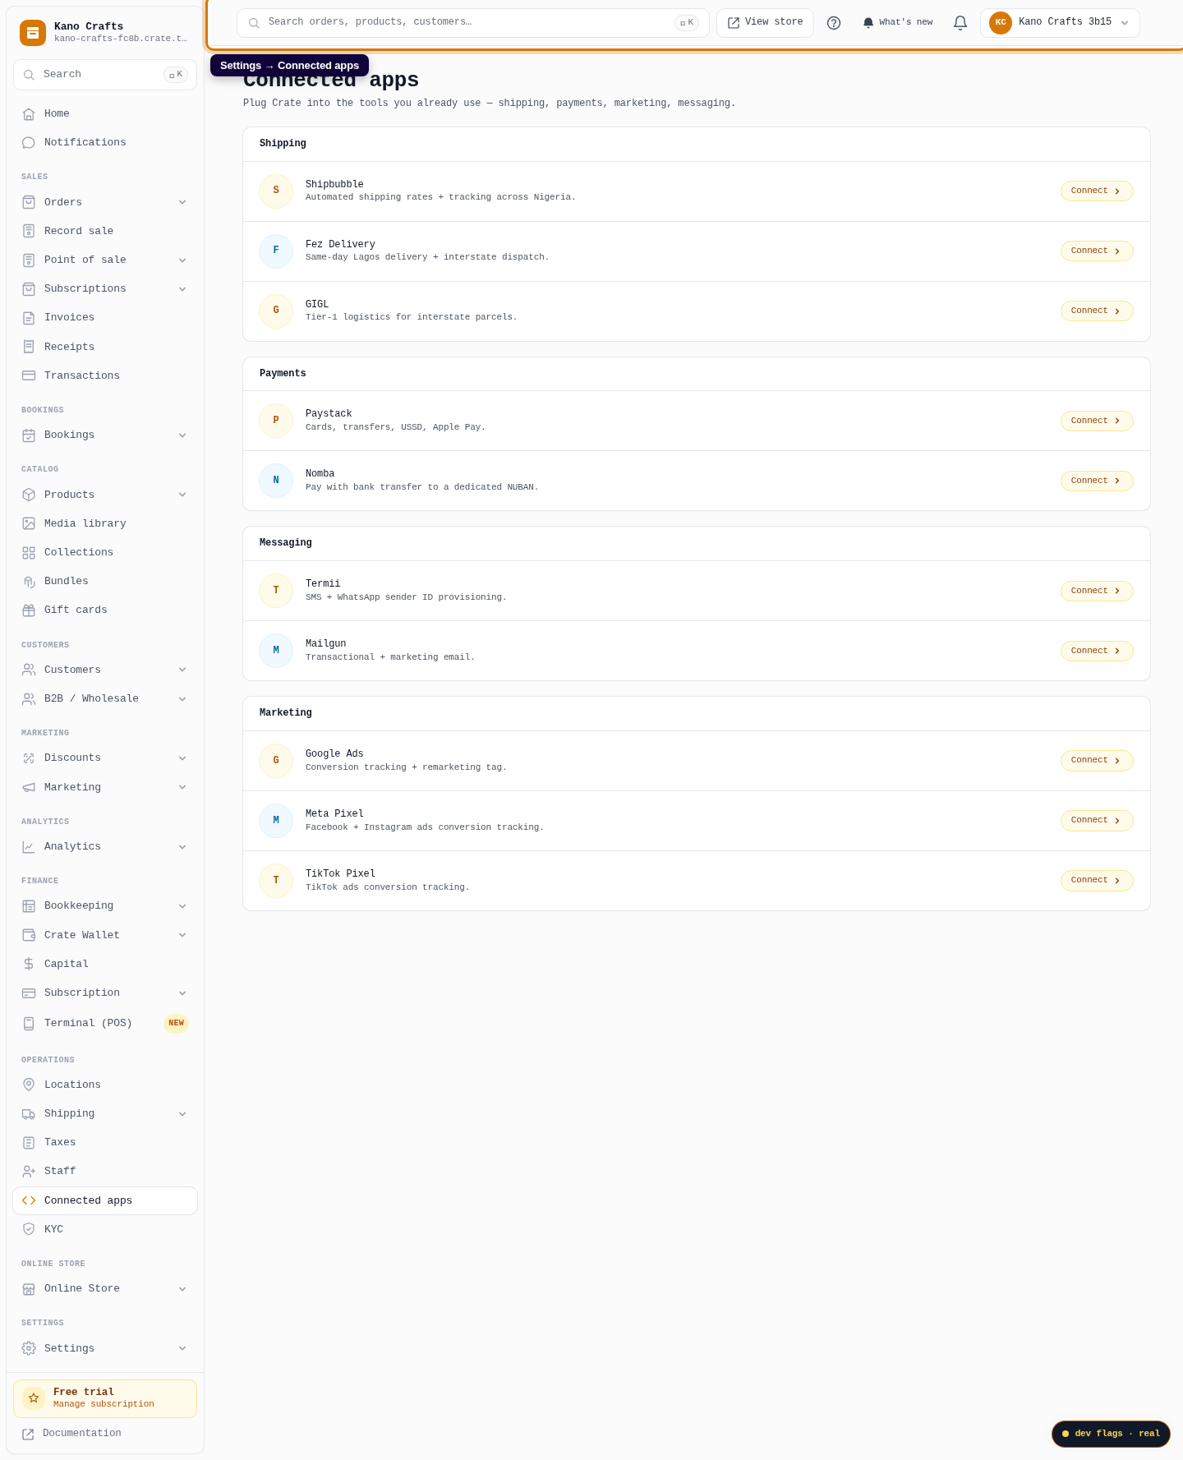Click the Shipbubble S app icon
Viewport: 1183px width, 1460px height.
pos(276,191)
